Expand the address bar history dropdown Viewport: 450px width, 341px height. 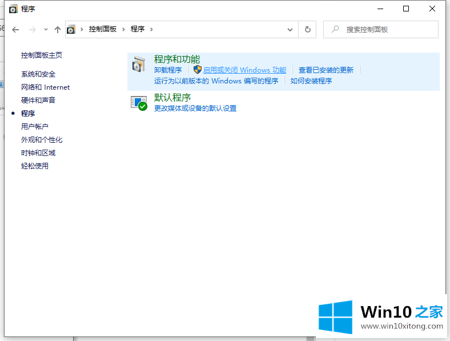[x=291, y=30]
